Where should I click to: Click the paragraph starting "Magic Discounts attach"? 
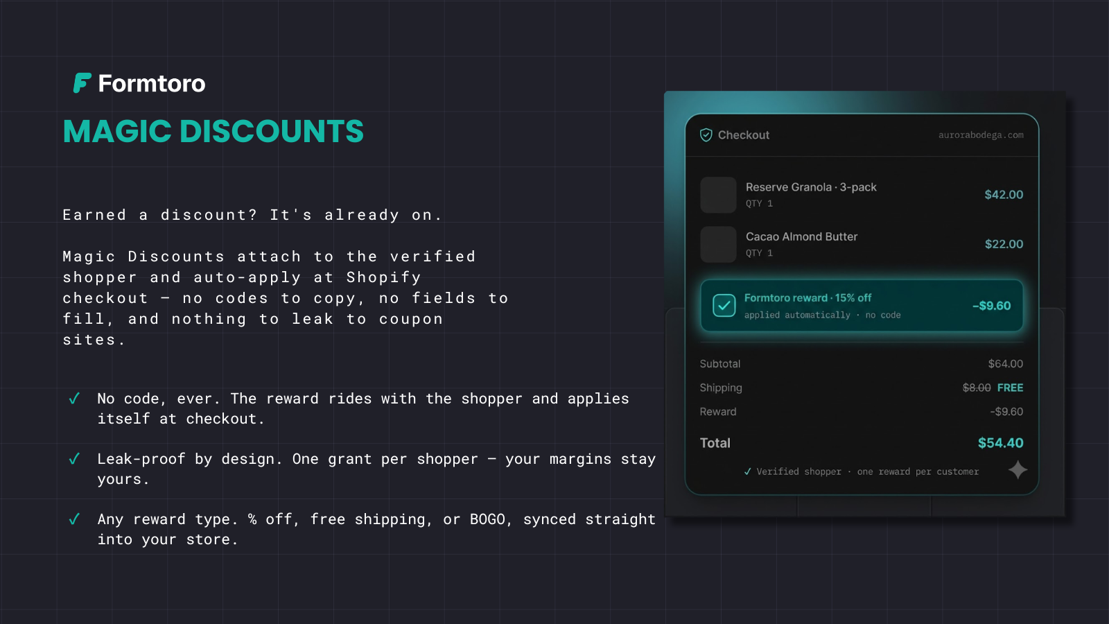286,298
